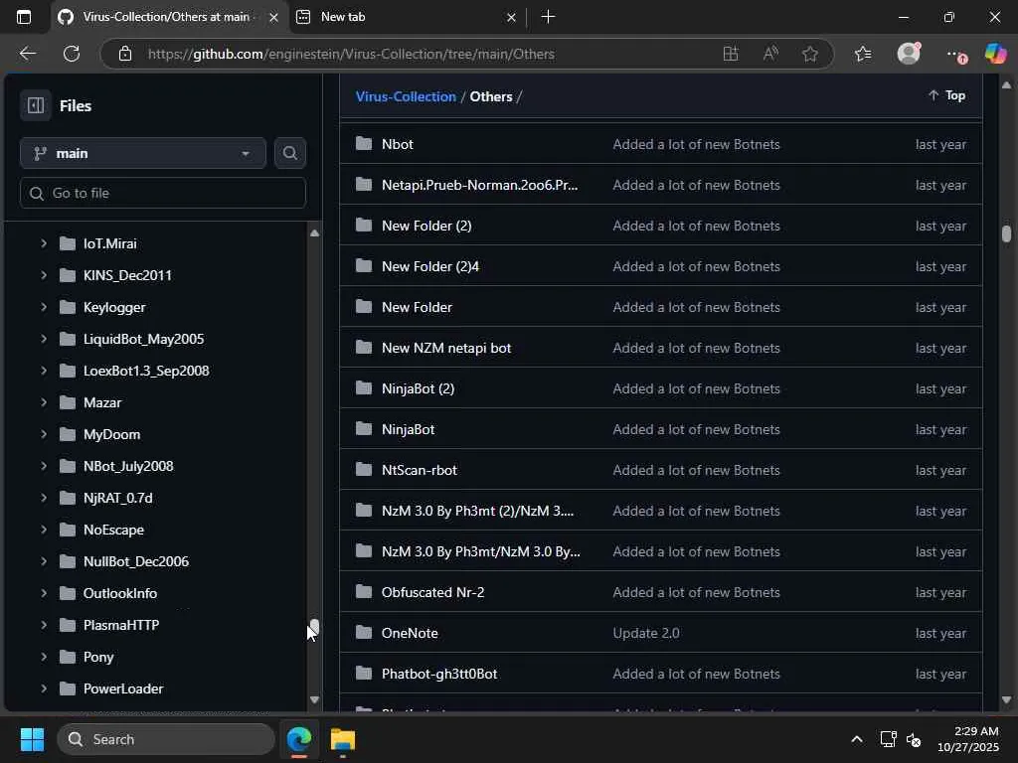Select OutlookInfo in the file tree

point(120,593)
